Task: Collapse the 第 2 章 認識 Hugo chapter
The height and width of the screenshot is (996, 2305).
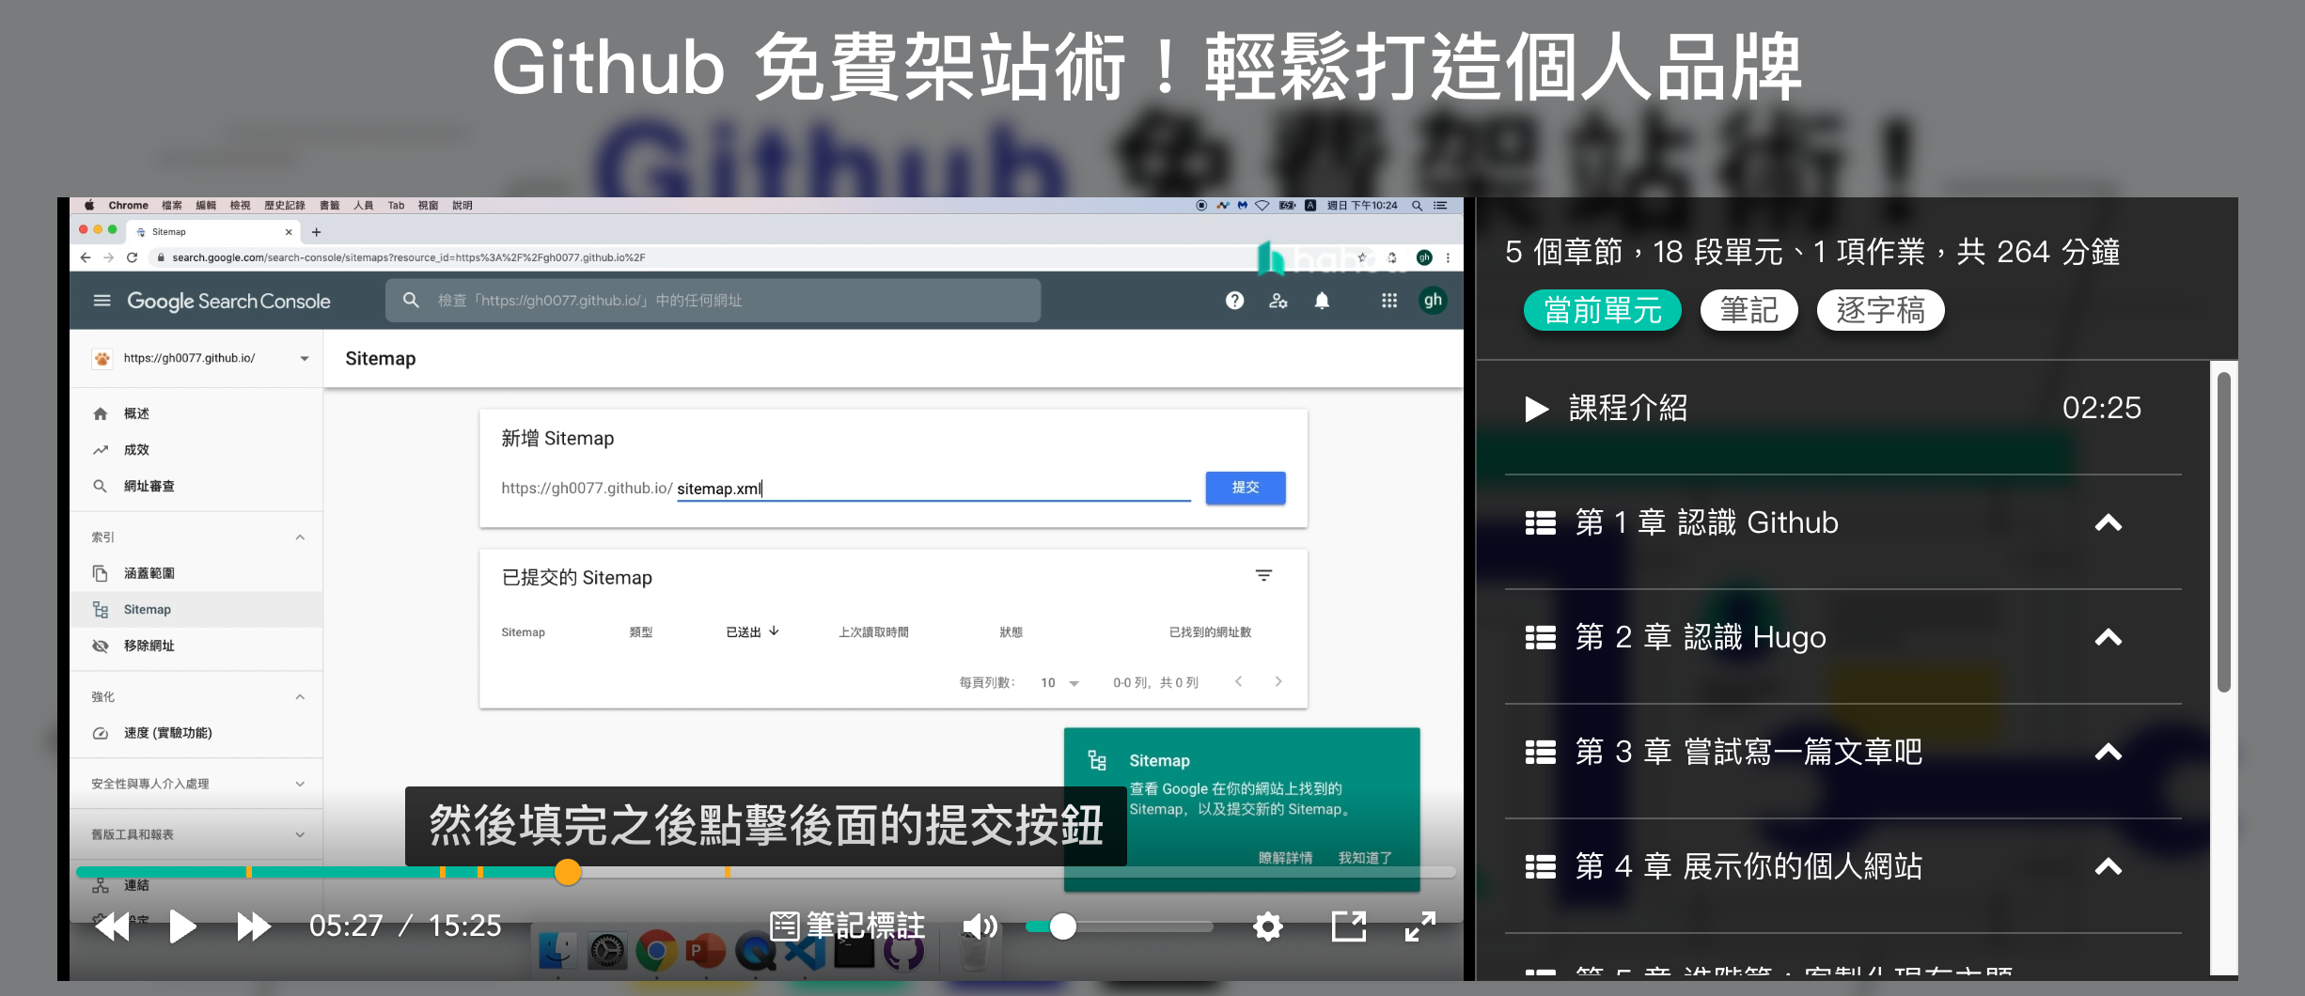Action: 2109,637
